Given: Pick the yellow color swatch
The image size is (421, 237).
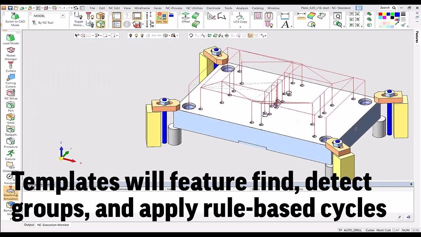Looking at the screenshot, I should (384, 14).
